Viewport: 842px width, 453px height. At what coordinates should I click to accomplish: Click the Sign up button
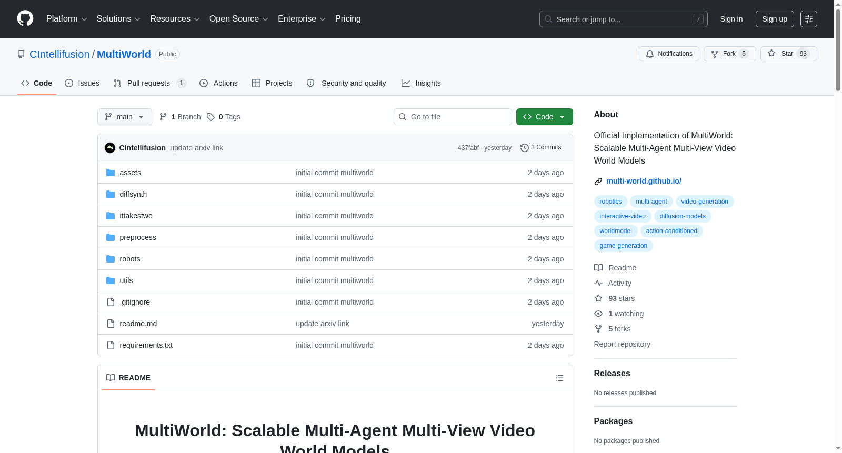tap(775, 19)
